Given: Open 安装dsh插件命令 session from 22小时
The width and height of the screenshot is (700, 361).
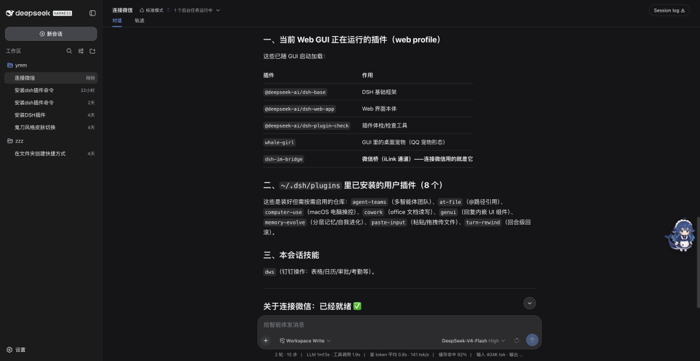Looking at the screenshot, I should 51,91.
